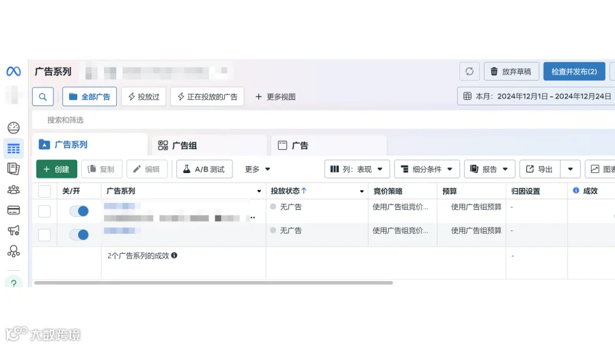The width and height of the screenshot is (615, 346).
Task: Switch to the 广告系列 tab
Action: 90,145
